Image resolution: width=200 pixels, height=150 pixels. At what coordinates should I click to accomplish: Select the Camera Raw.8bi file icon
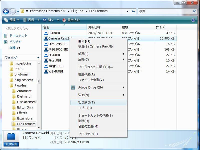click(46, 38)
